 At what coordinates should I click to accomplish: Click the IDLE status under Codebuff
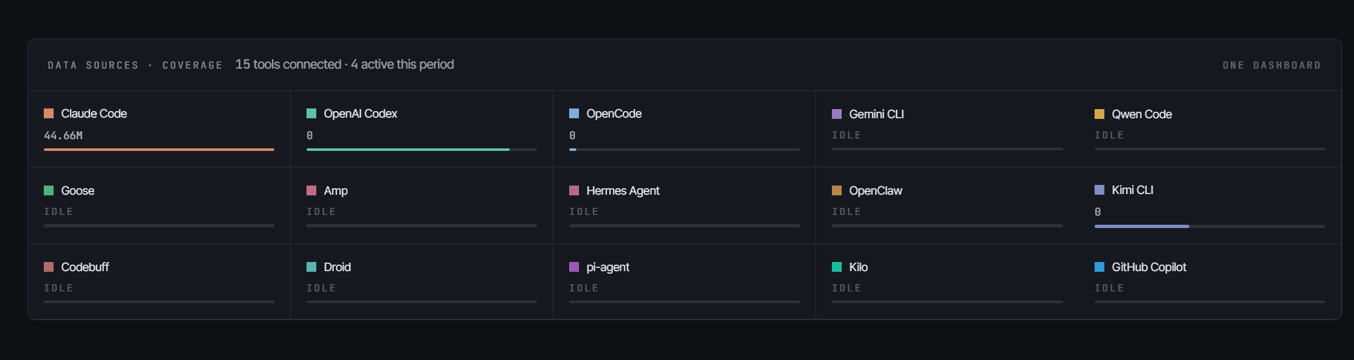58,288
